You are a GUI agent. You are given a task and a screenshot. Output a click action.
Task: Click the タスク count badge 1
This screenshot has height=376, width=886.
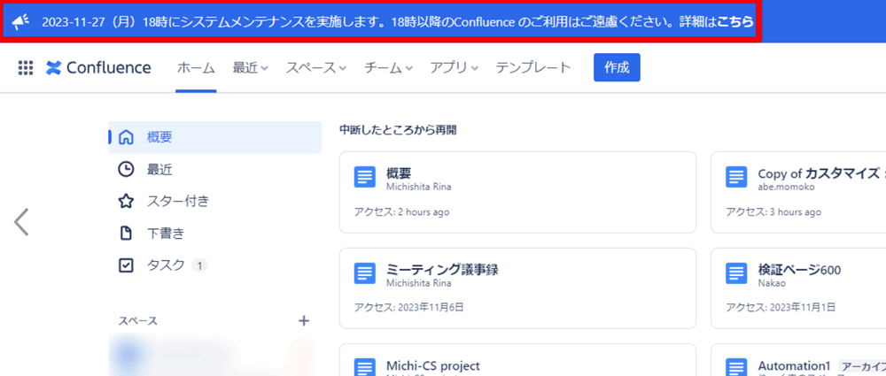(199, 265)
